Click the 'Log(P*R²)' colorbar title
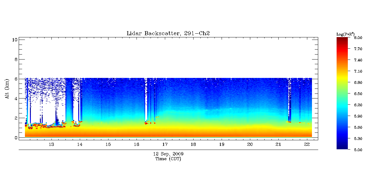 click(345, 34)
